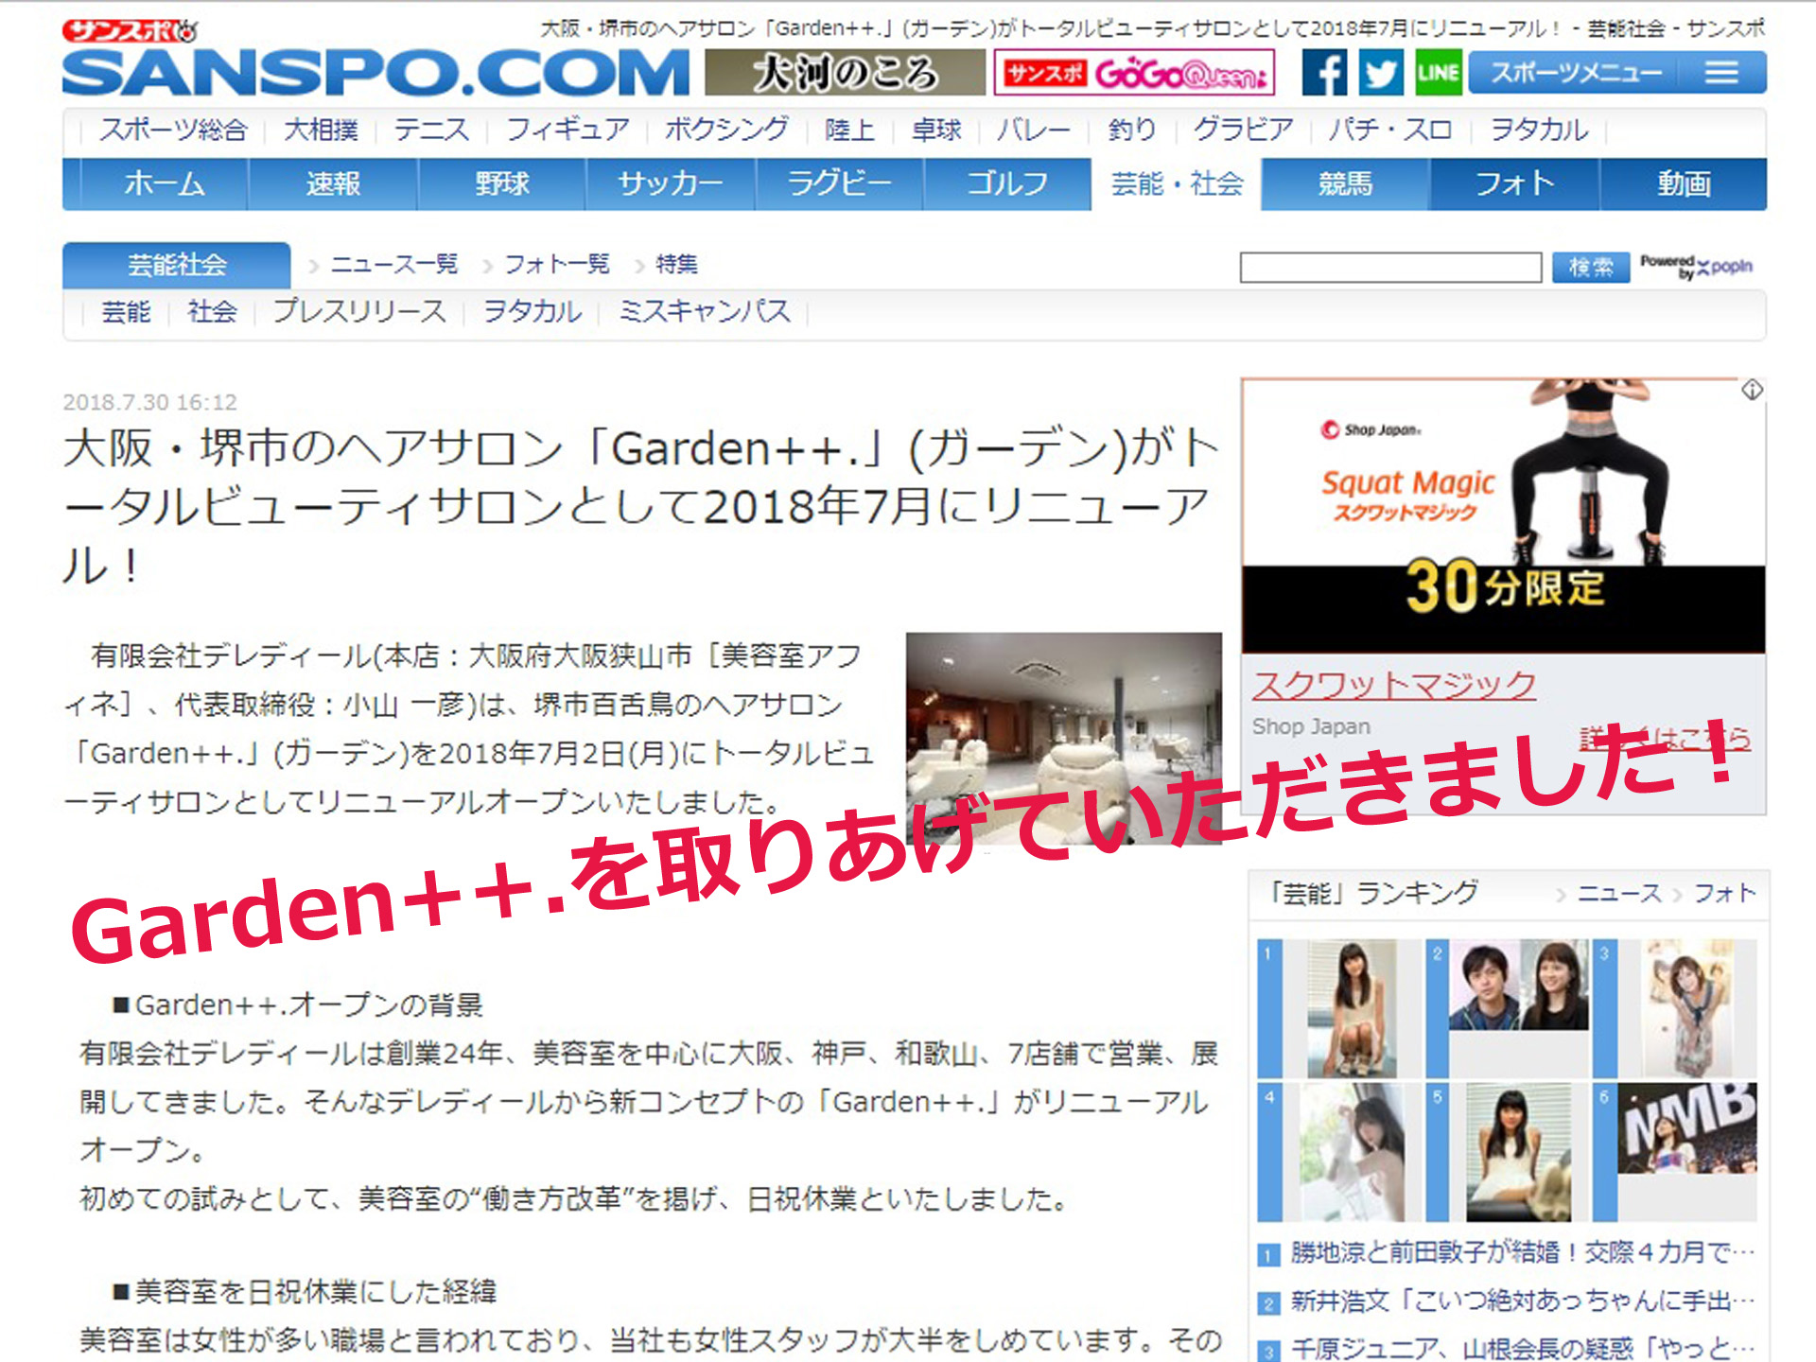Open the salon interior article photo

click(x=1064, y=738)
